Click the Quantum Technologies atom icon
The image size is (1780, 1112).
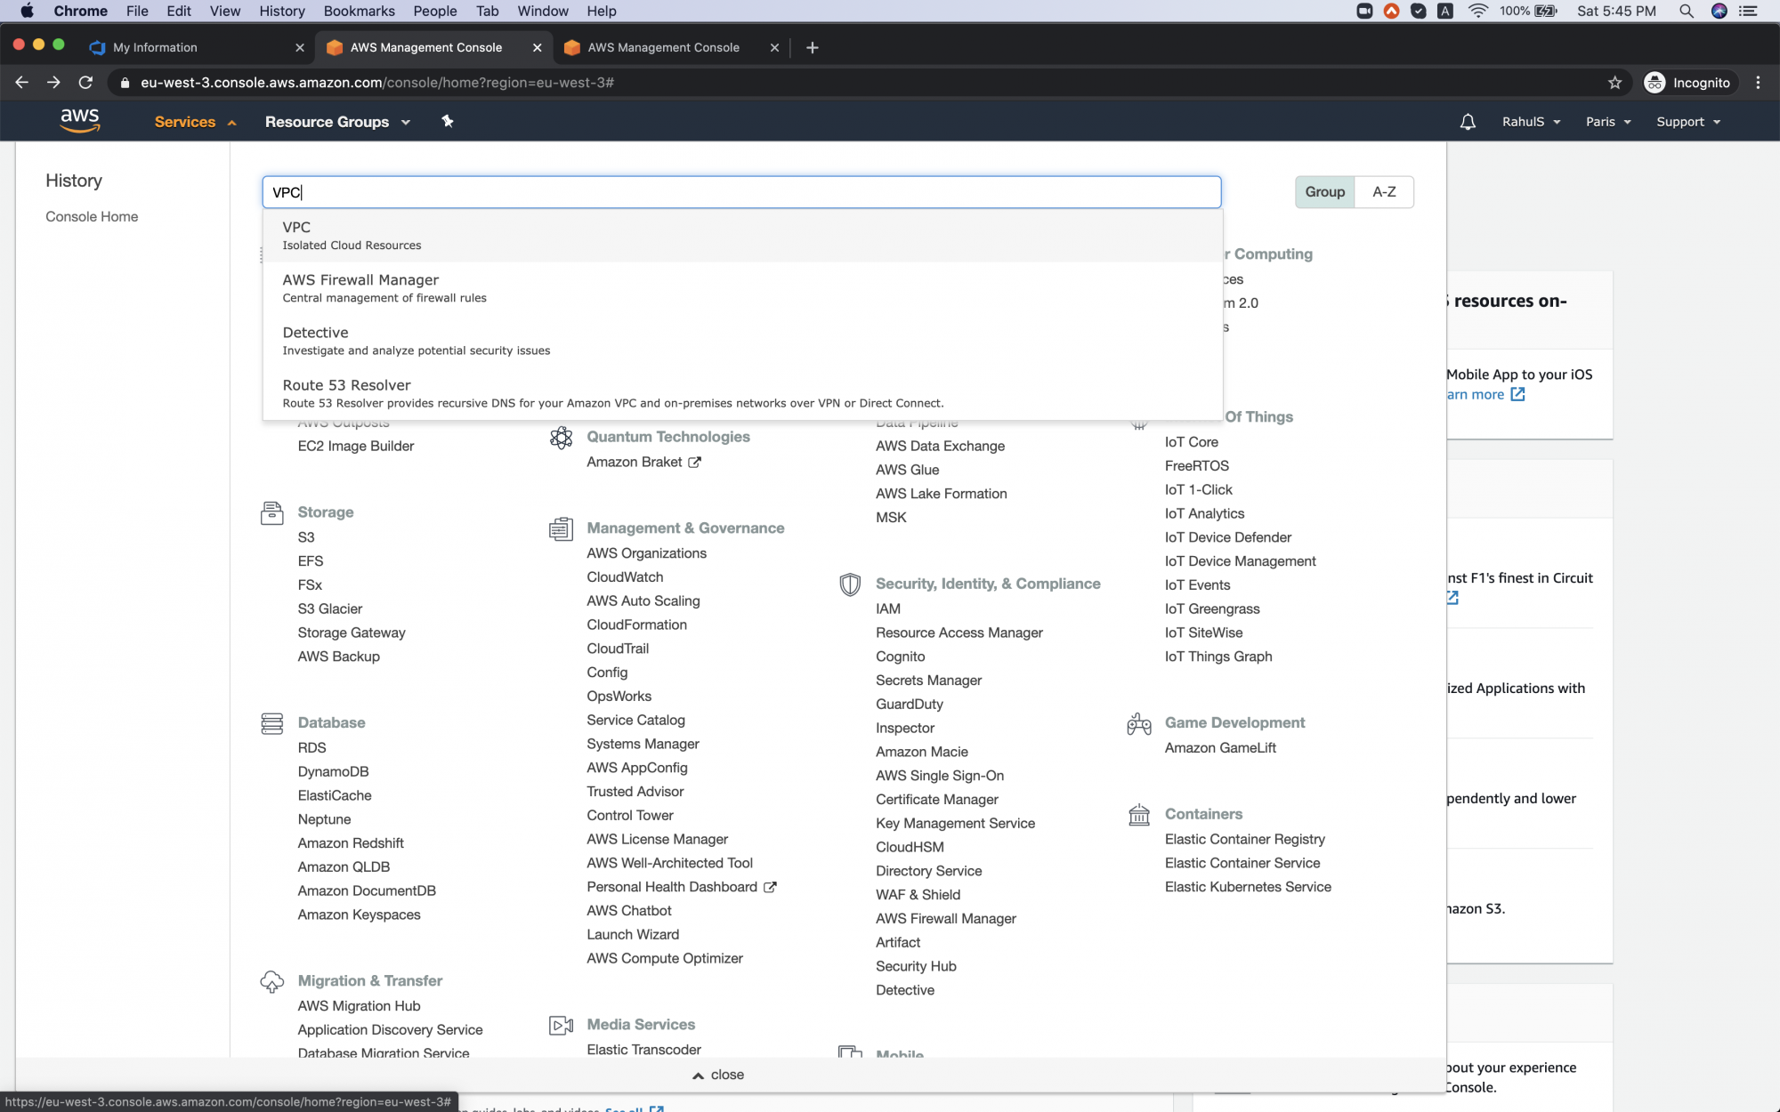pos(561,438)
